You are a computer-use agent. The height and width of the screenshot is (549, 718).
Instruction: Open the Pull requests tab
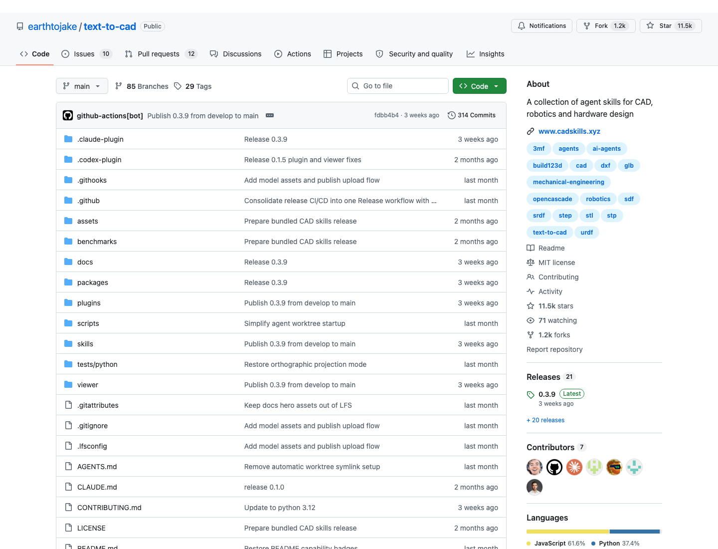click(x=161, y=54)
